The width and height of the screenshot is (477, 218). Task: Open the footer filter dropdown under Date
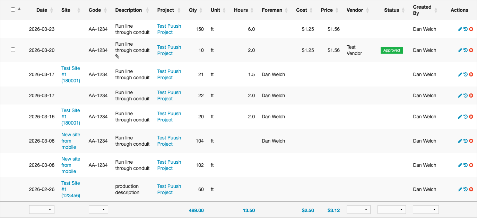(42, 209)
